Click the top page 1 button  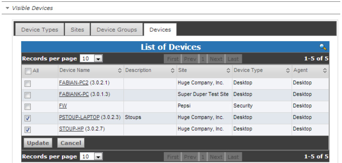(x=203, y=59)
